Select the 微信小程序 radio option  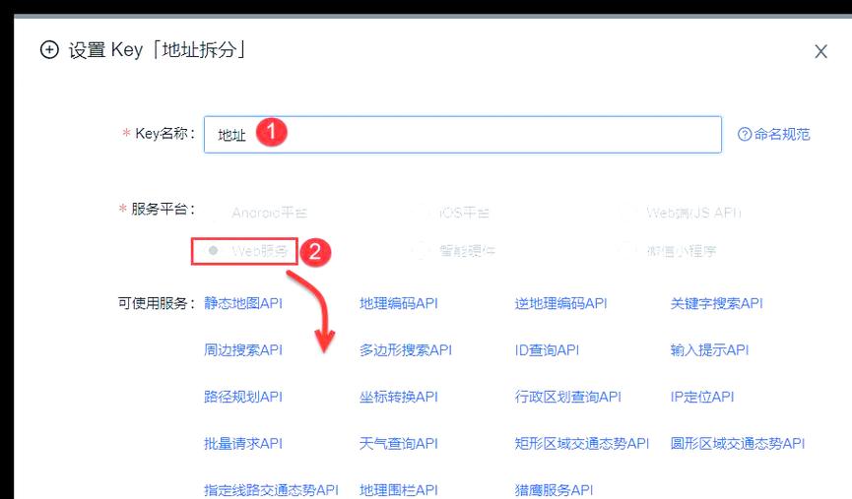point(671,251)
